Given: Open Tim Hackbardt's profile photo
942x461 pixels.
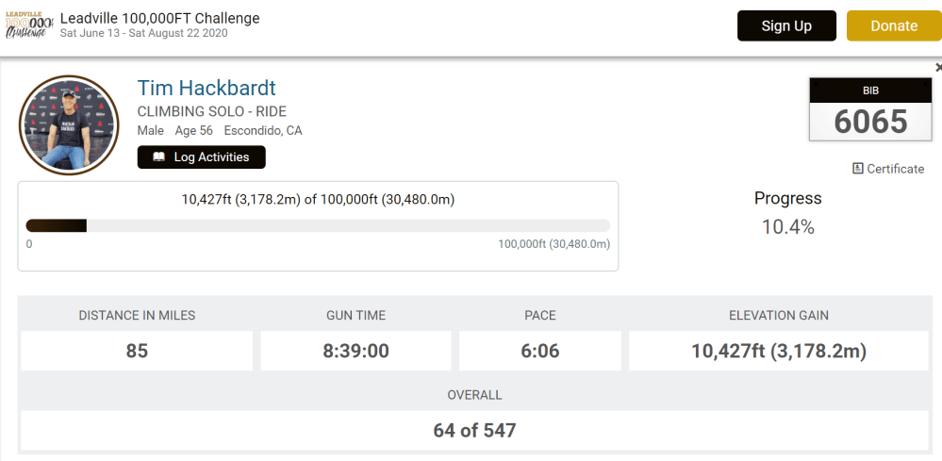Looking at the screenshot, I should click(x=68, y=125).
